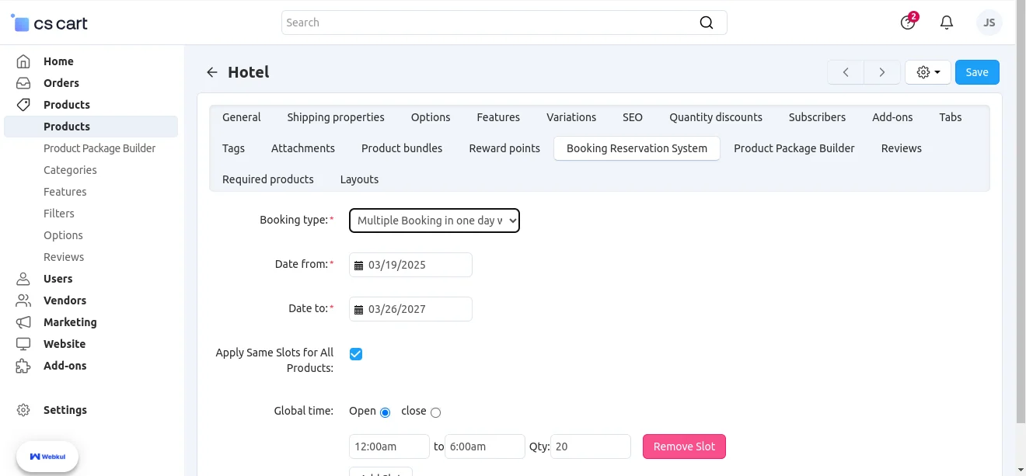Open the Booking type dropdown
Viewport: 1026px width, 476px height.
point(434,221)
